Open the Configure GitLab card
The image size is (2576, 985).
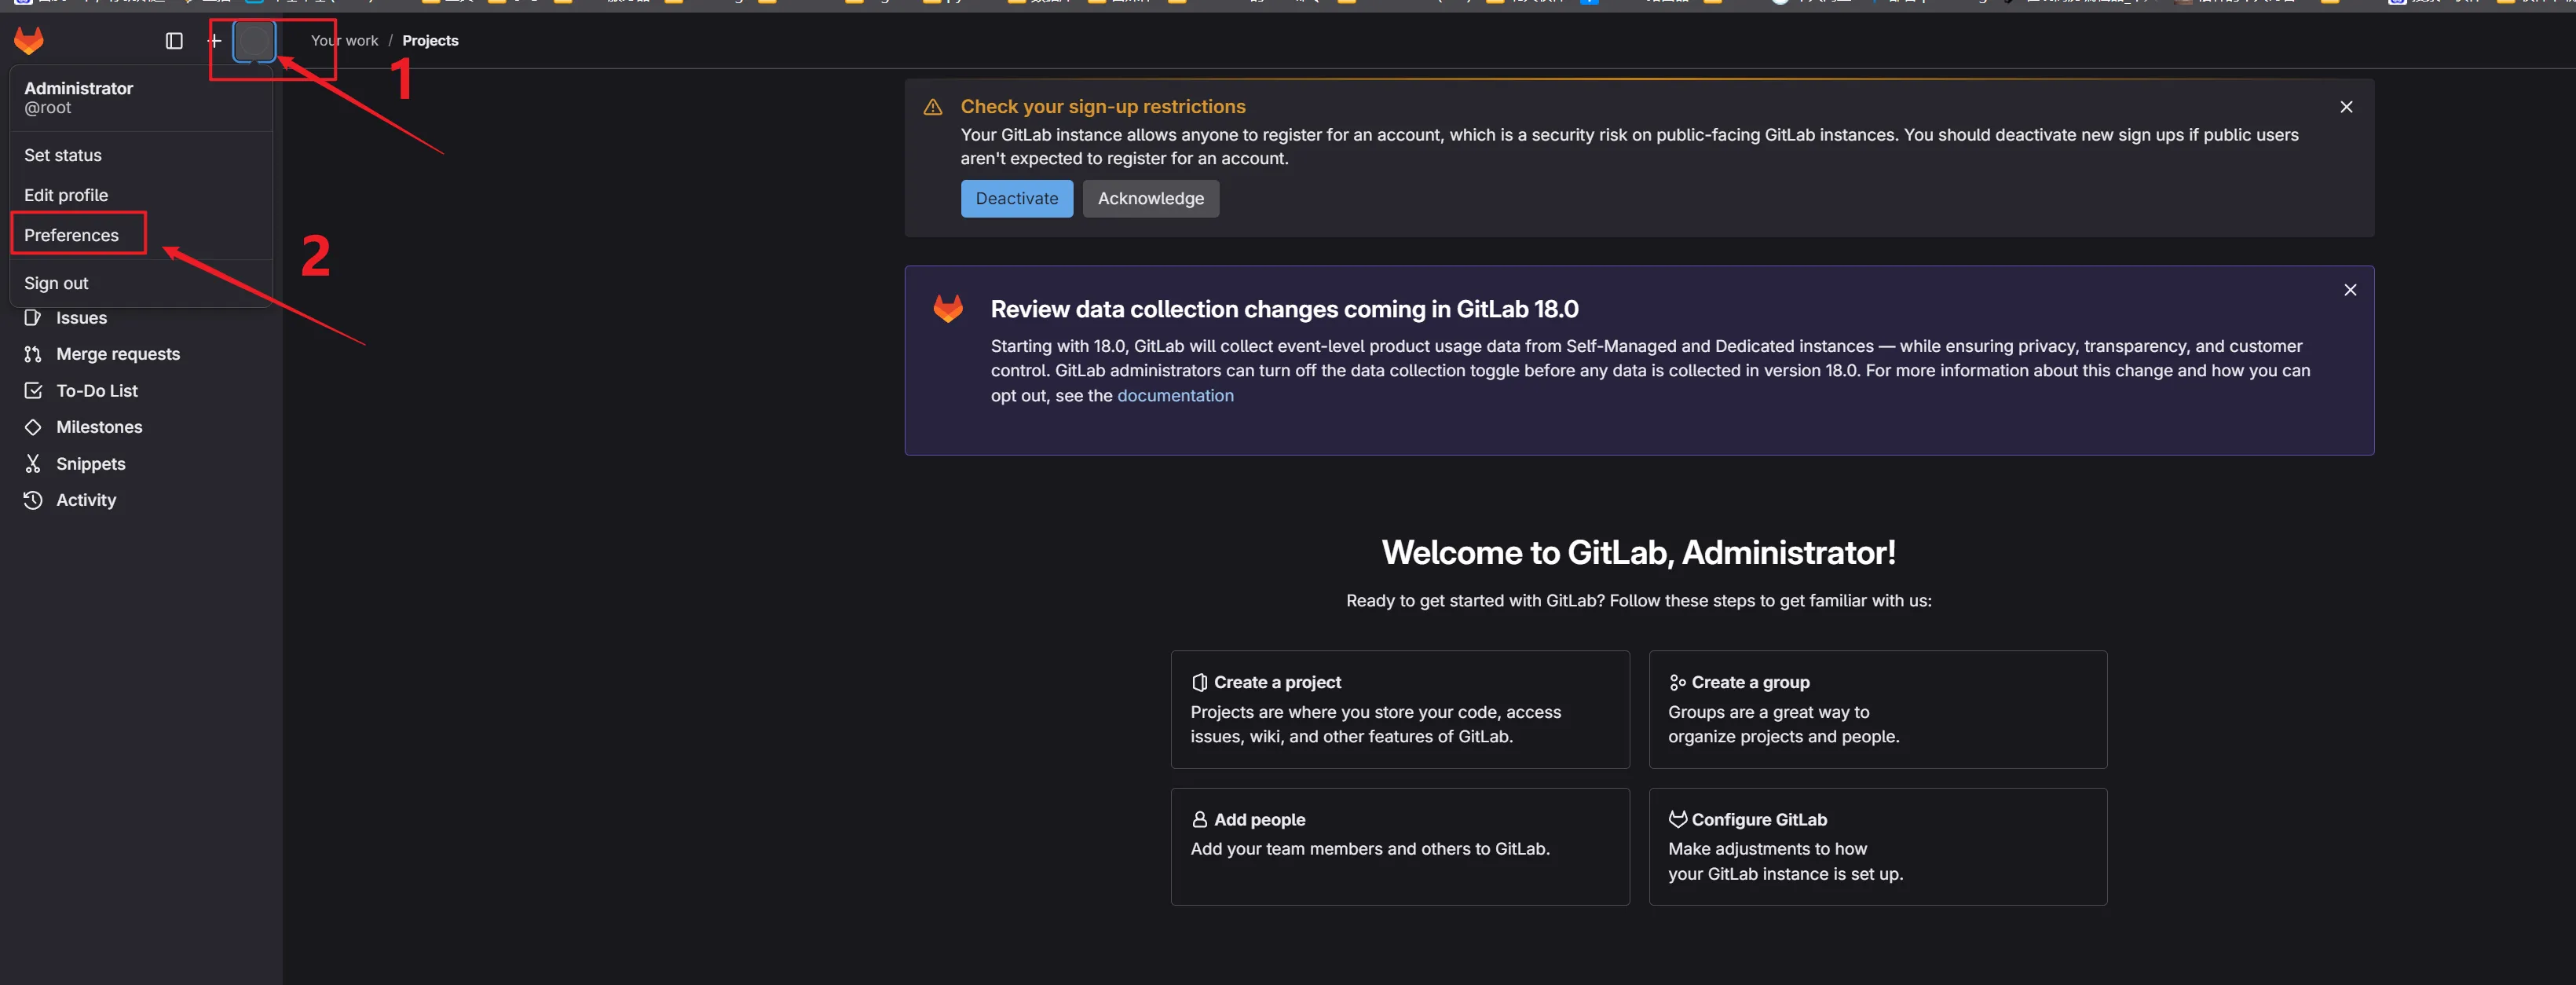(x=1877, y=846)
